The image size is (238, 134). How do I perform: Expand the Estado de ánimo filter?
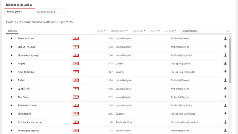click(x=119, y=31)
